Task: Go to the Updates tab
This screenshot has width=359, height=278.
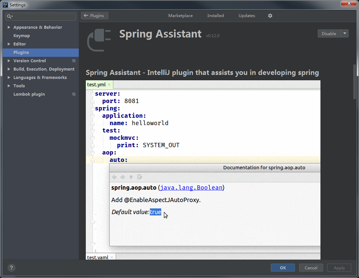Action: point(247,16)
